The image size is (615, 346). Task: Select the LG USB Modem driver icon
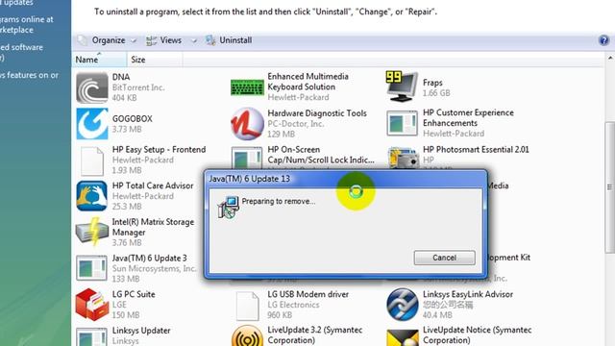pos(247,306)
